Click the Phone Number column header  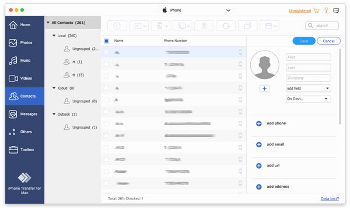pos(175,41)
